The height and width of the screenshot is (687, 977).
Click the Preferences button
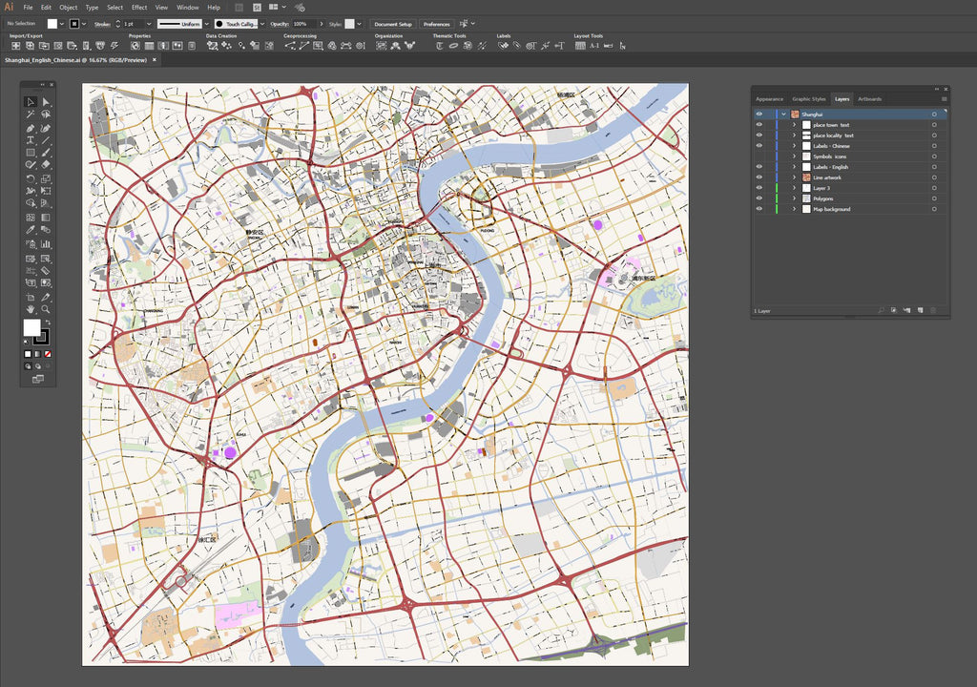[x=437, y=23]
